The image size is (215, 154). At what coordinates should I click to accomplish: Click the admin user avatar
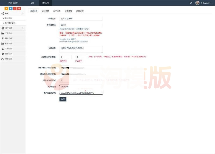(197, 3)
